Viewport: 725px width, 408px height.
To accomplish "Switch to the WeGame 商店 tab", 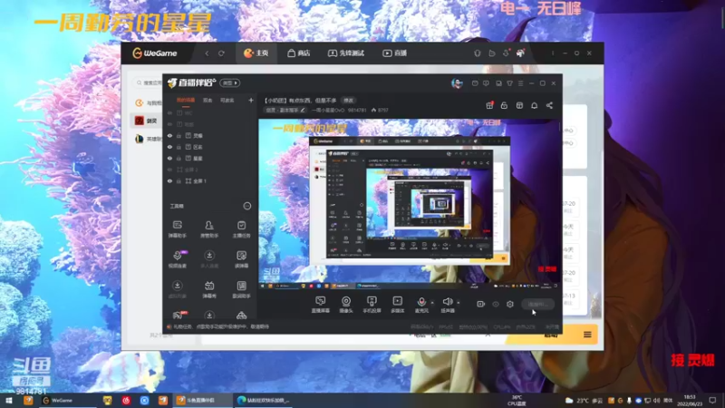I will tap(298, 53).
